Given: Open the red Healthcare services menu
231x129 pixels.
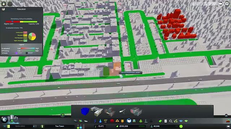Looking at the screenshot, I should (x=112, y=121).
